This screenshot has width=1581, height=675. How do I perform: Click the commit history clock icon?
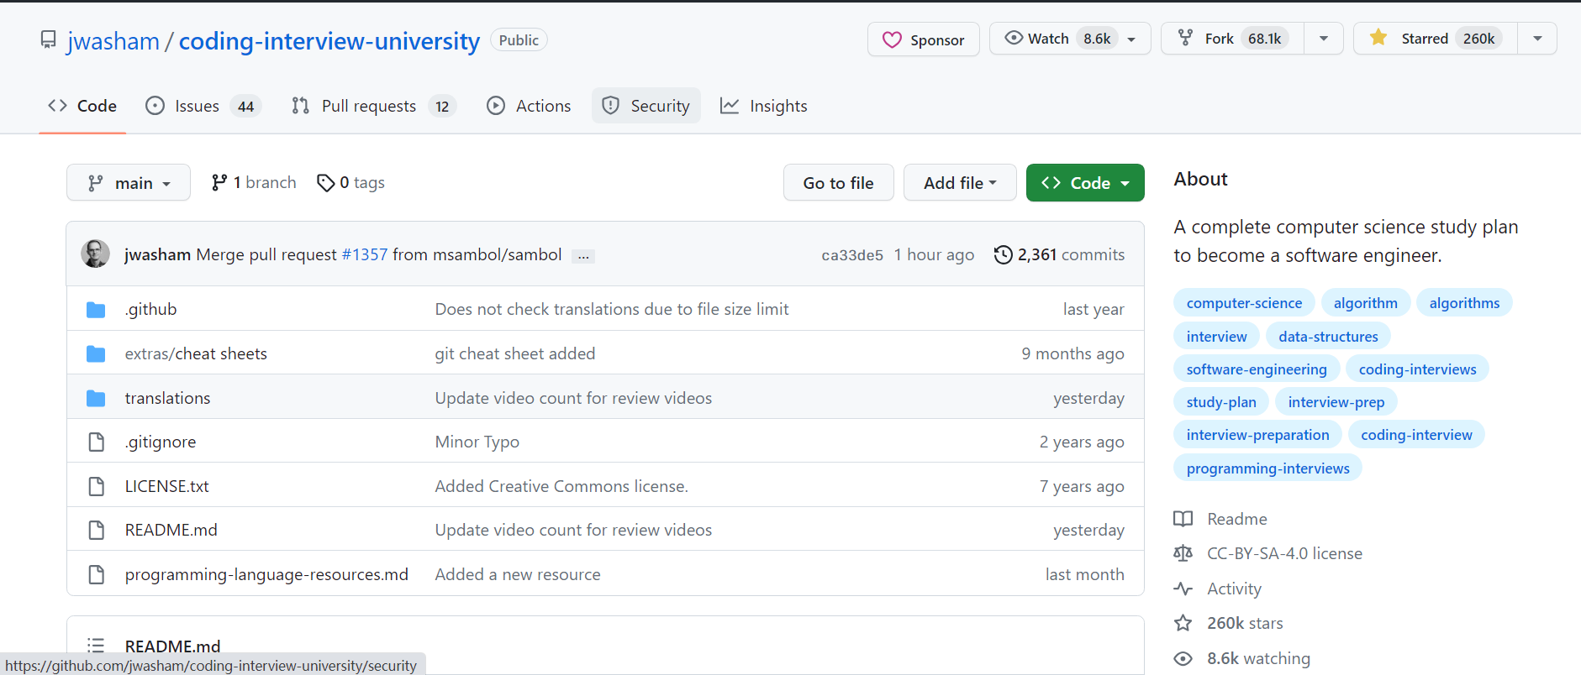coord(1002,254)
